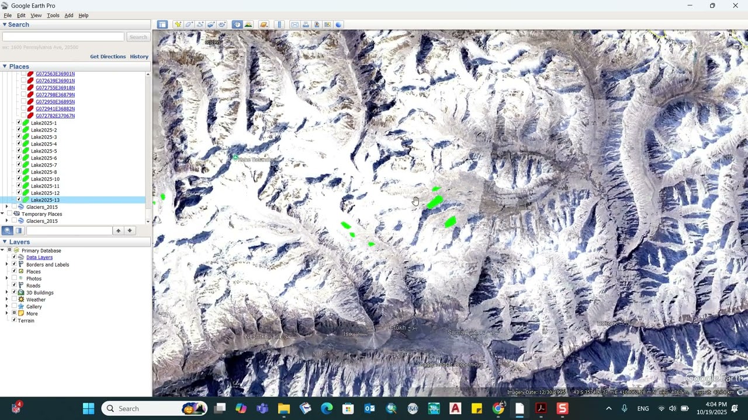The width and height of the screenshot is (748, 420).
Task: Open the Add menu
Action: pyautogui.click(x=69, y=15)
